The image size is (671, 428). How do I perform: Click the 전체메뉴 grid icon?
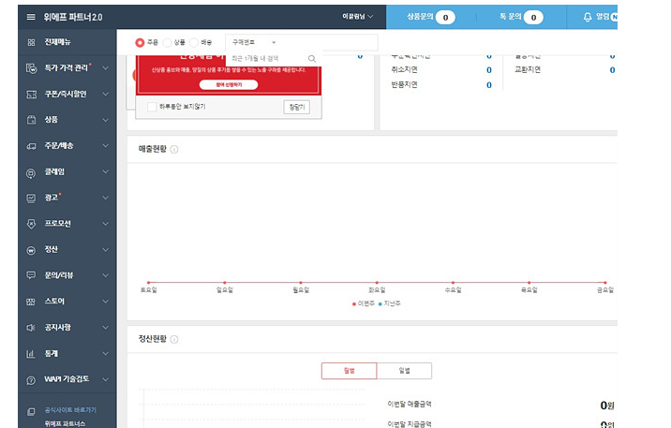click(31, 42)
